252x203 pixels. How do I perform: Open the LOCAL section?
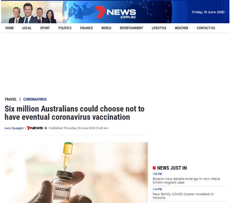pos(27,28)
